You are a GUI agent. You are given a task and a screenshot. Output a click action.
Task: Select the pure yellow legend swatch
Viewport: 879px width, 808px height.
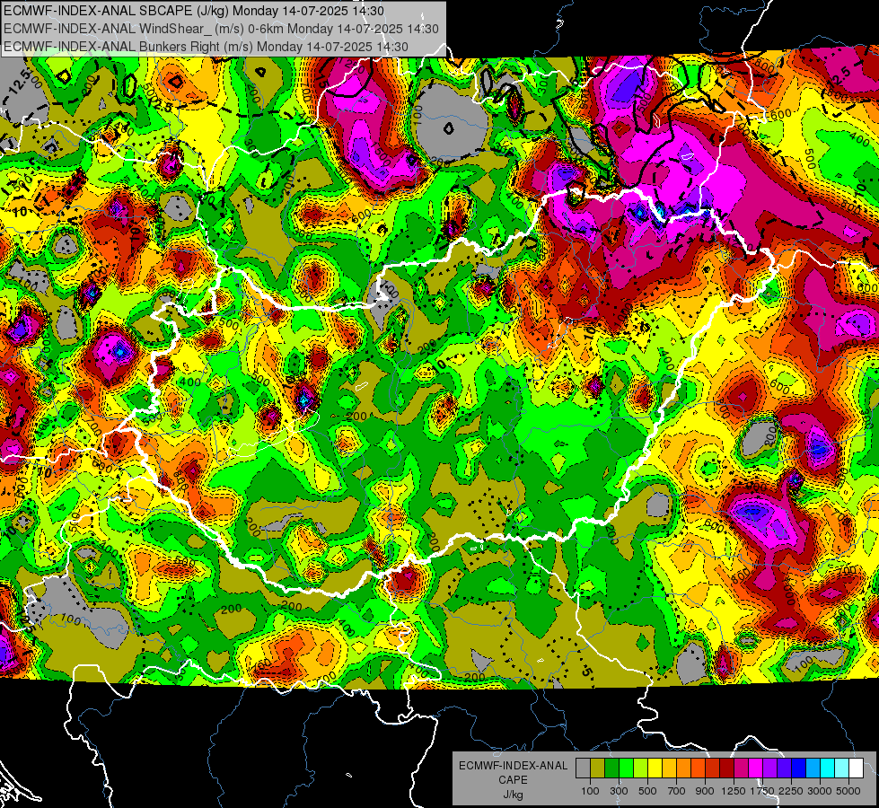click(655, 768)
